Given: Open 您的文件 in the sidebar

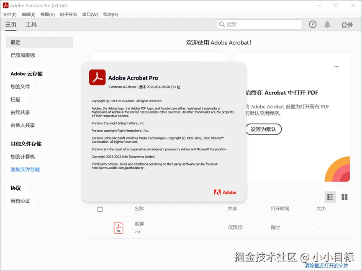Looking at the screenshot, I should click(x=21, y=87).
